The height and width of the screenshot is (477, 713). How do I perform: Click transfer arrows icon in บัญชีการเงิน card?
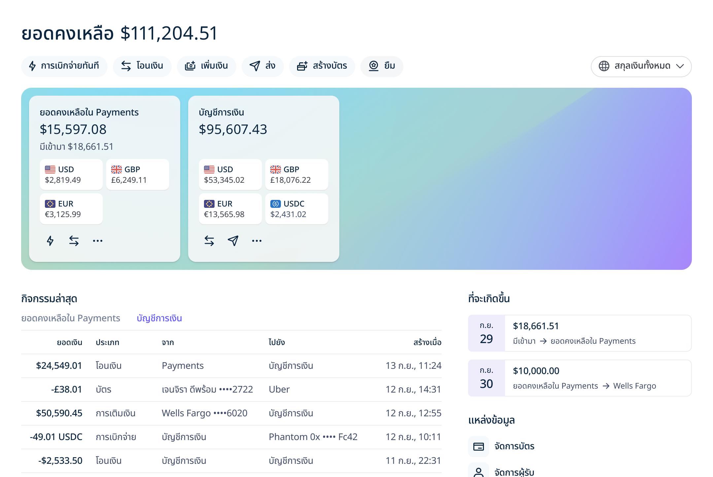click(209, 241)
